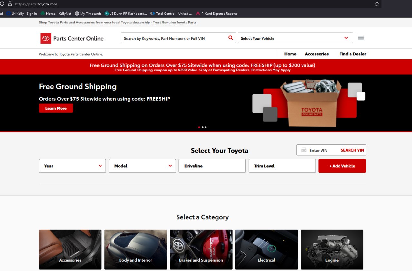Open the Total Control - United bookmark
This screenshot has height=271, width=412.
click(171, 14)
